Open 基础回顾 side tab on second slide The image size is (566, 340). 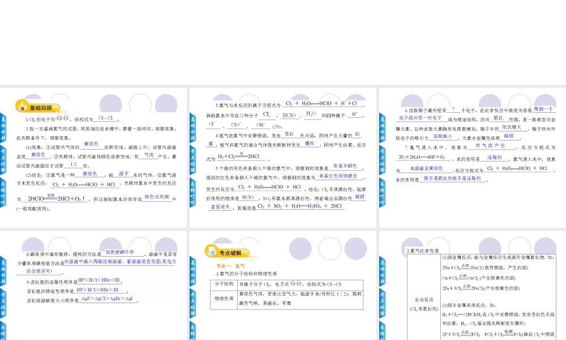tap(192, 127)
